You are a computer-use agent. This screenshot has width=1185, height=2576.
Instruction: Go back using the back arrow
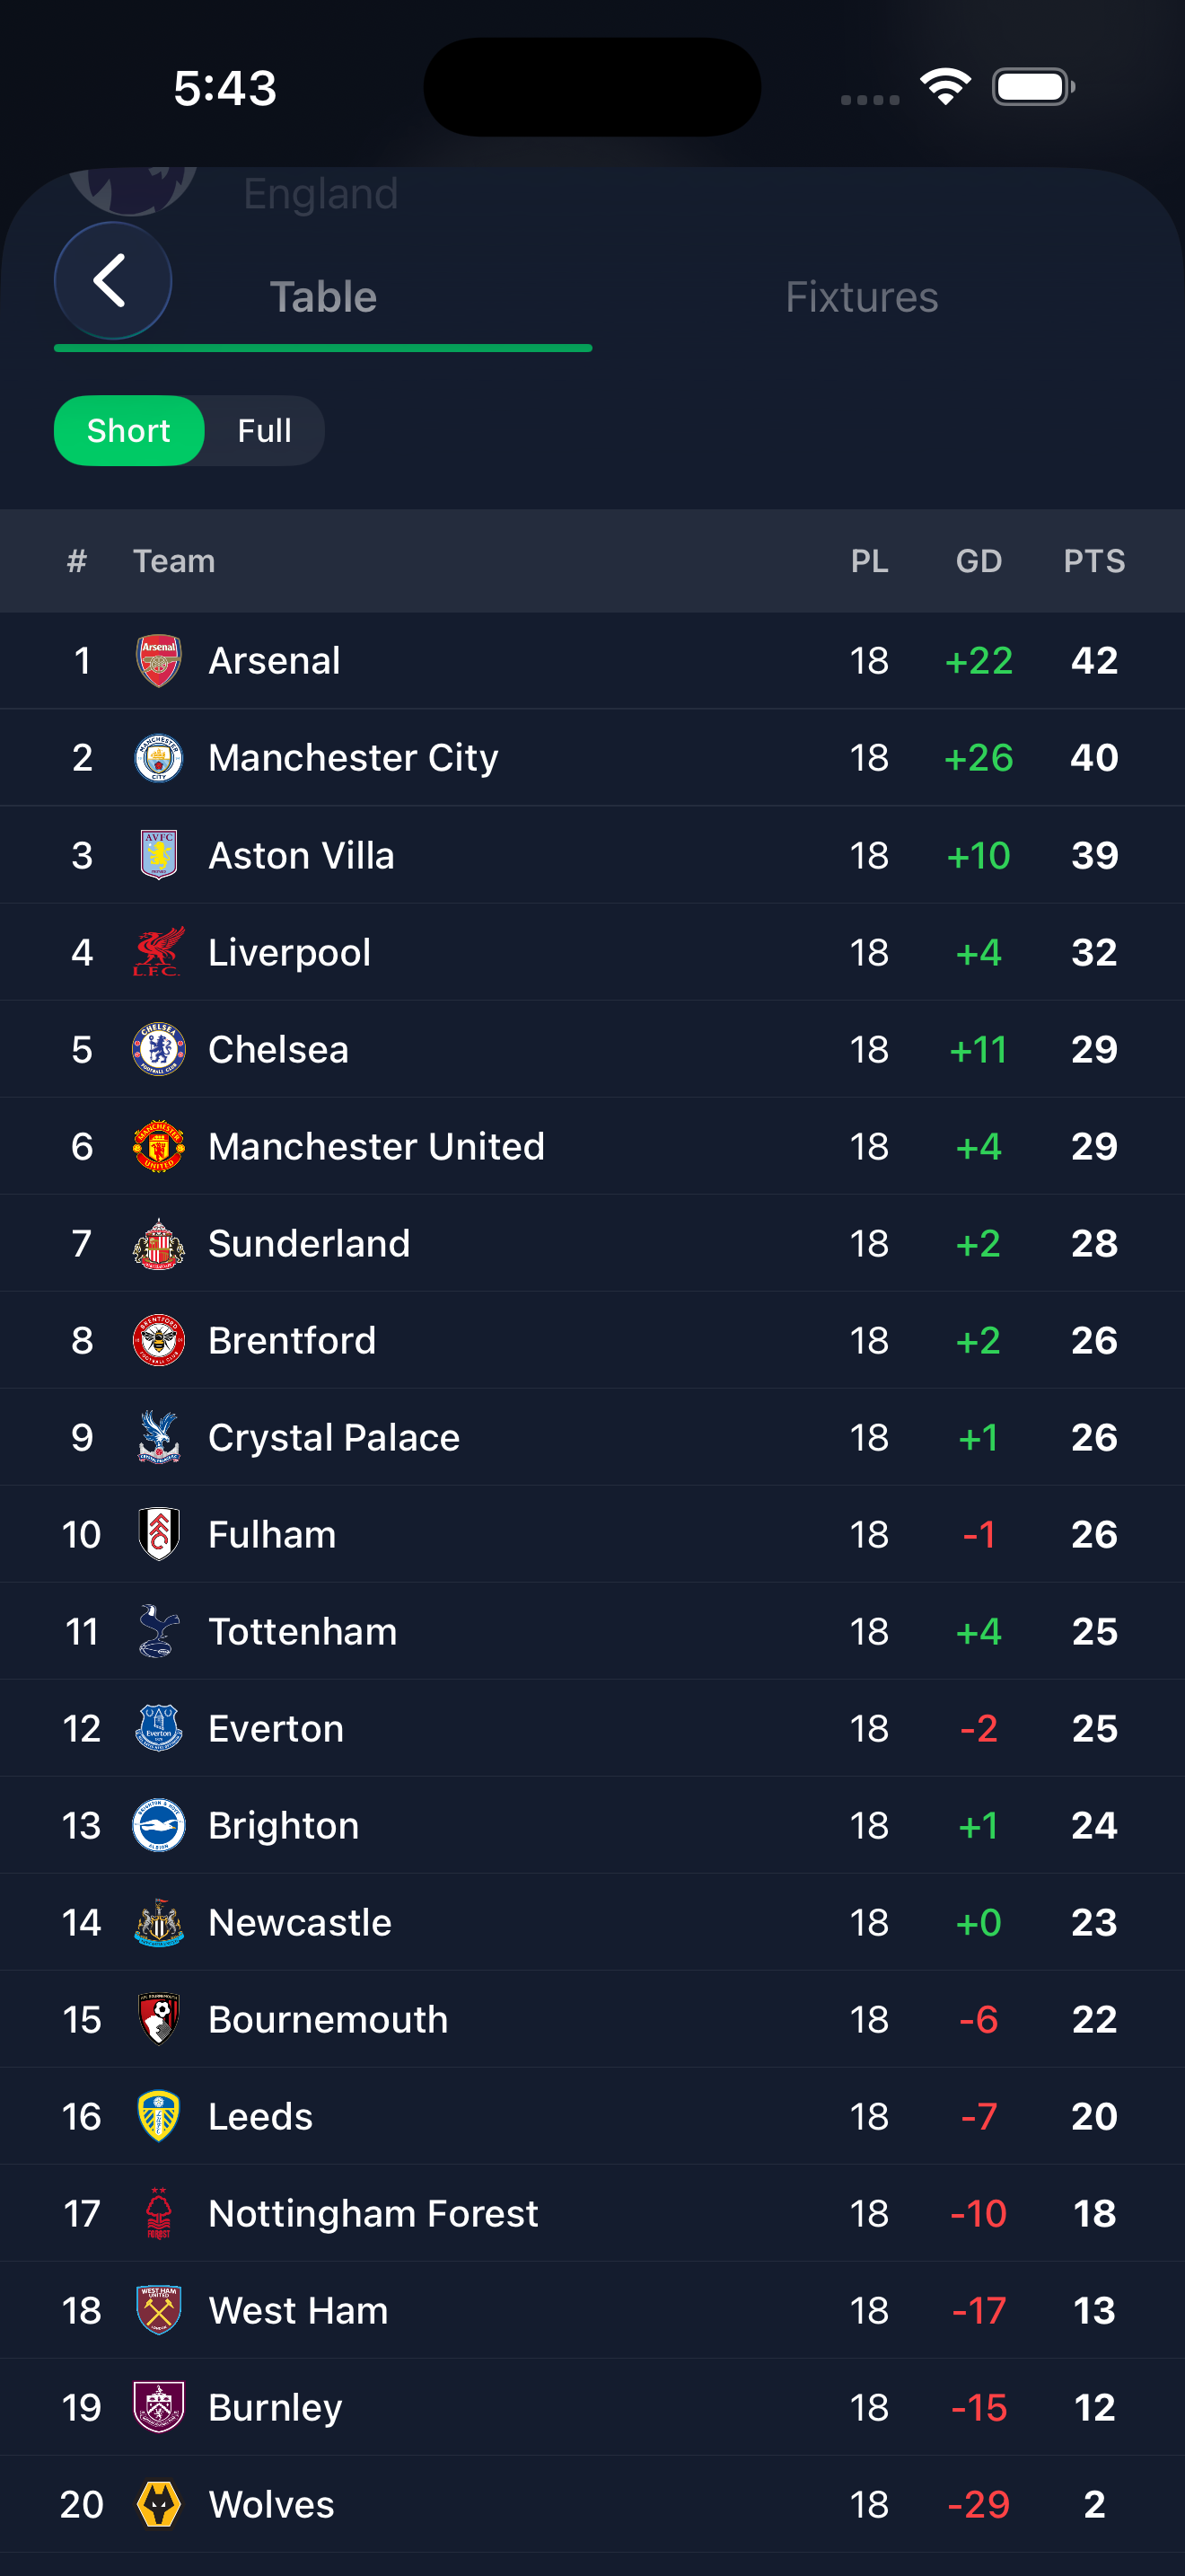(x=112, y=280)
